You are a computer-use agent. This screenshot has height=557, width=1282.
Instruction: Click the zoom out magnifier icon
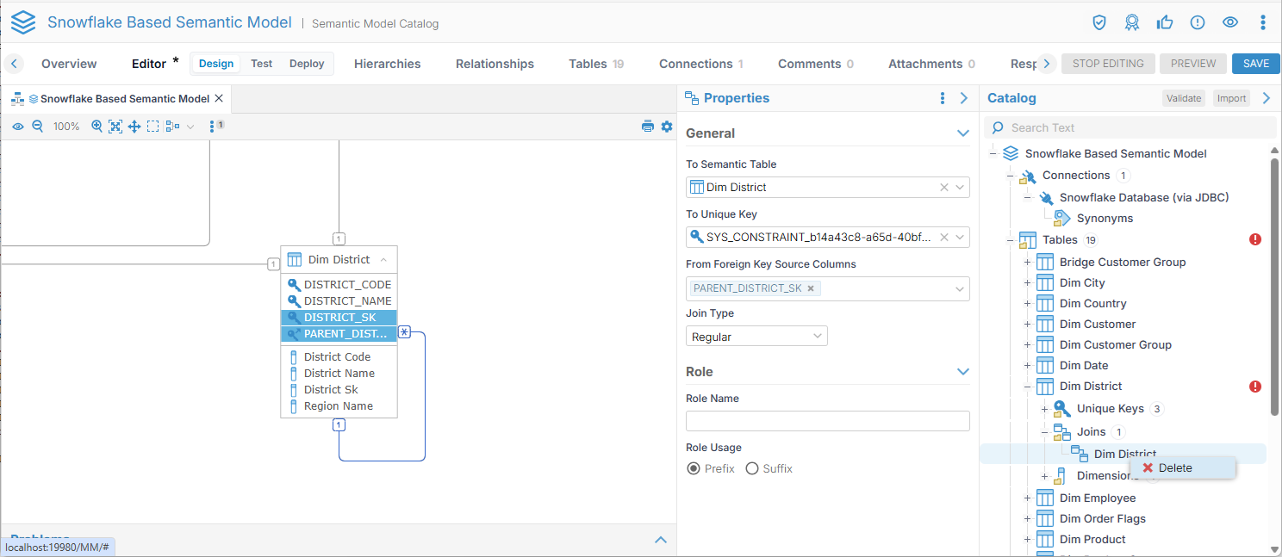(37, 127)
